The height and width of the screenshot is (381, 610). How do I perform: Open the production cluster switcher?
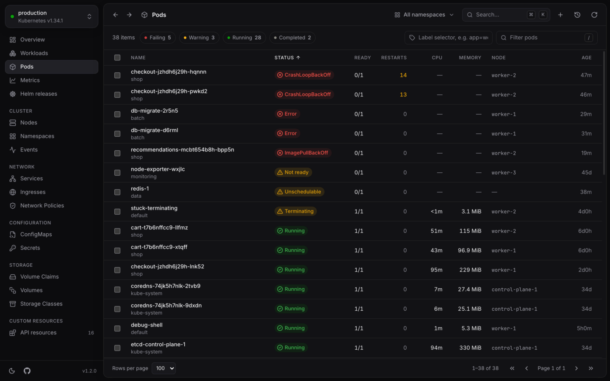coord(52,17)
